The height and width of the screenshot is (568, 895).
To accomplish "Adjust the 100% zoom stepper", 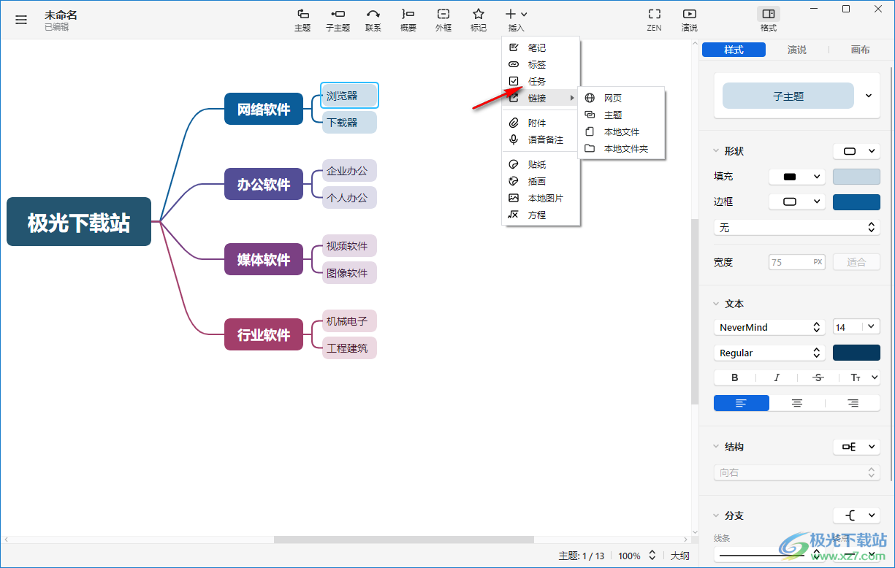I will pos(652,556).
